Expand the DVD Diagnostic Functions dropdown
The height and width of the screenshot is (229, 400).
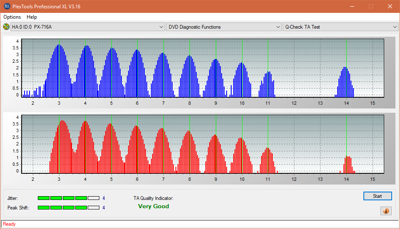(223, 27)
